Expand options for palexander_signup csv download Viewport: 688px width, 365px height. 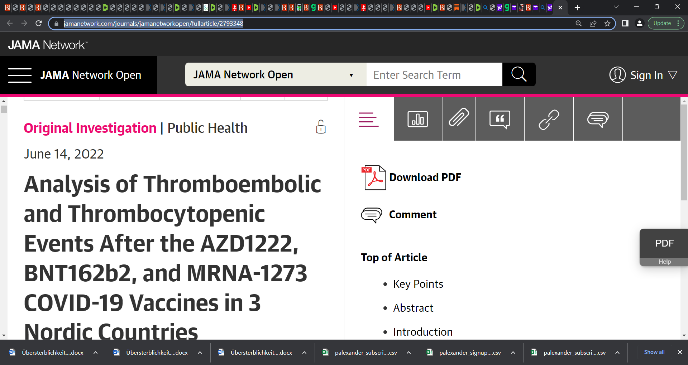pos(513,353)
